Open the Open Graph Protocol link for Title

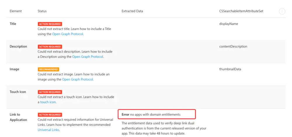coord(68,34)
